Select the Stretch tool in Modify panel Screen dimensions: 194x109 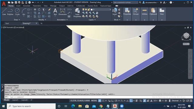(x=35, y=16)
